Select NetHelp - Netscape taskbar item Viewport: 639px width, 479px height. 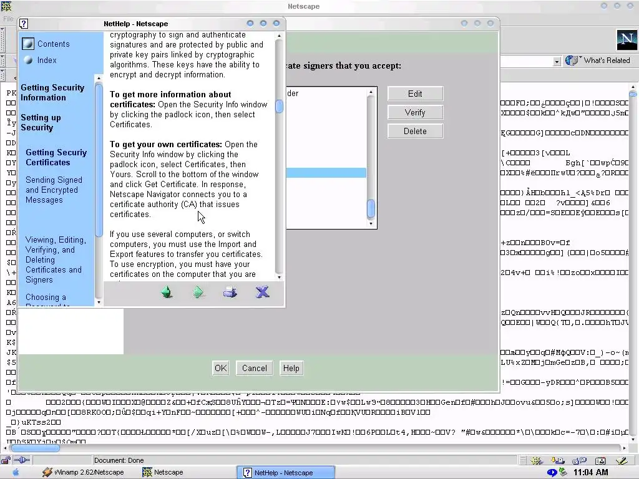tap(286, 473)
